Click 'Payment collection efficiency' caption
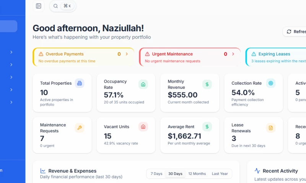306x183 pixels. coord(247,102)
